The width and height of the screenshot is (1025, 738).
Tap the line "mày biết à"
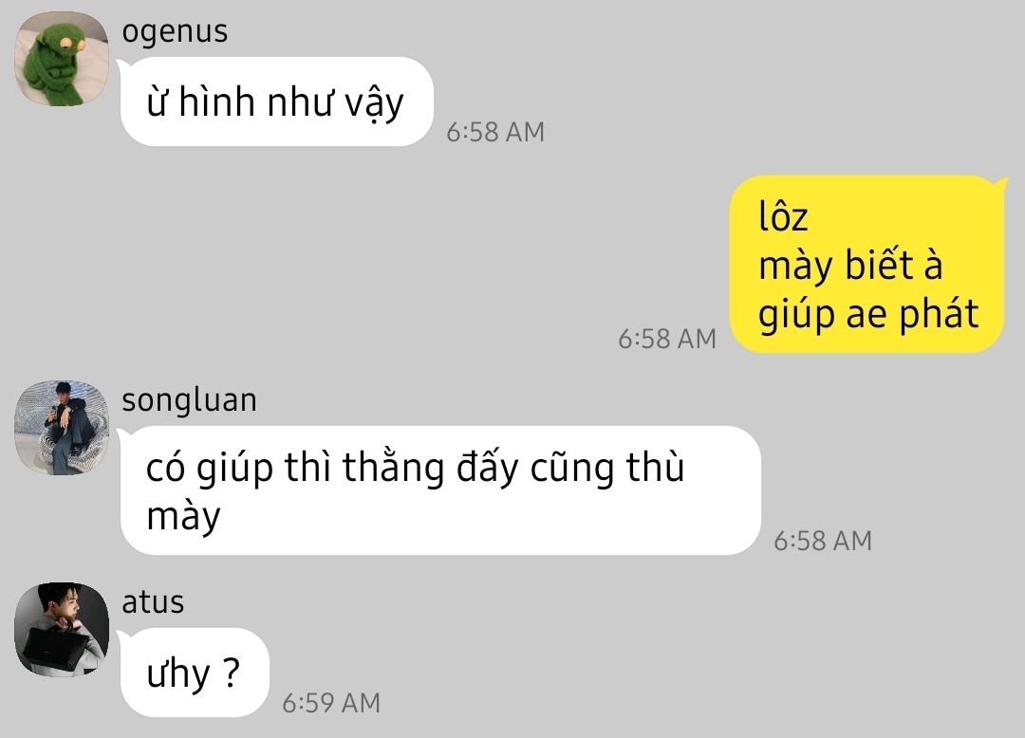coord(849,266)
